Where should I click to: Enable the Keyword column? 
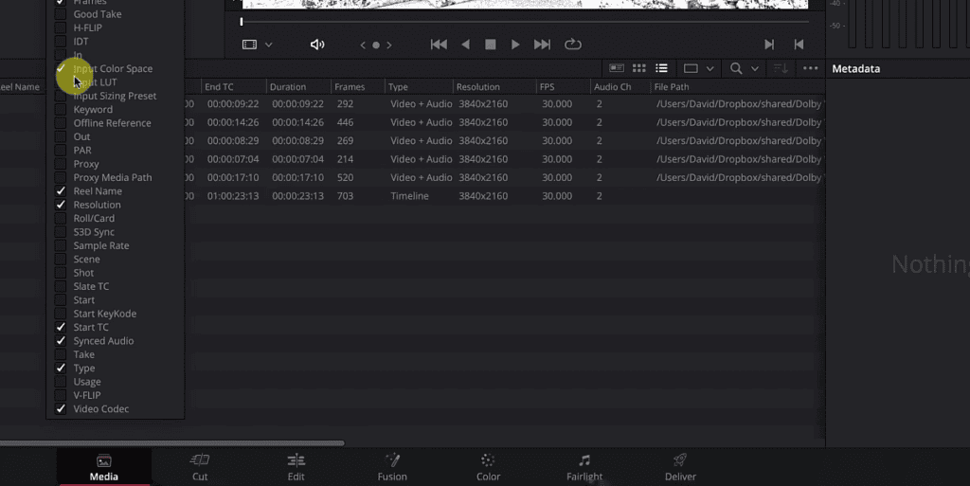[61, 110]
